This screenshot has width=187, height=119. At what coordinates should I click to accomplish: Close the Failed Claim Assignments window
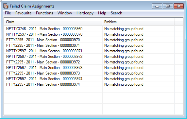(x=178, y=6)
